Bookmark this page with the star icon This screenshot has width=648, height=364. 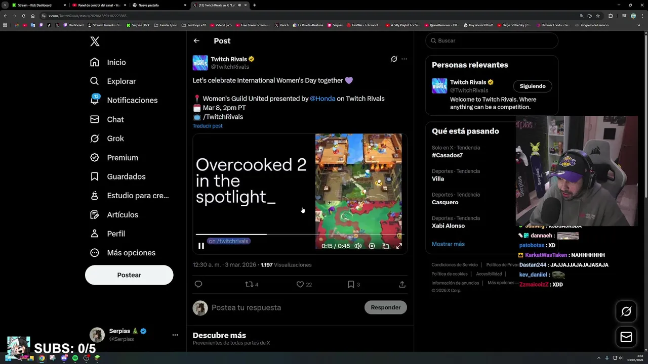[x=598, y=16]
